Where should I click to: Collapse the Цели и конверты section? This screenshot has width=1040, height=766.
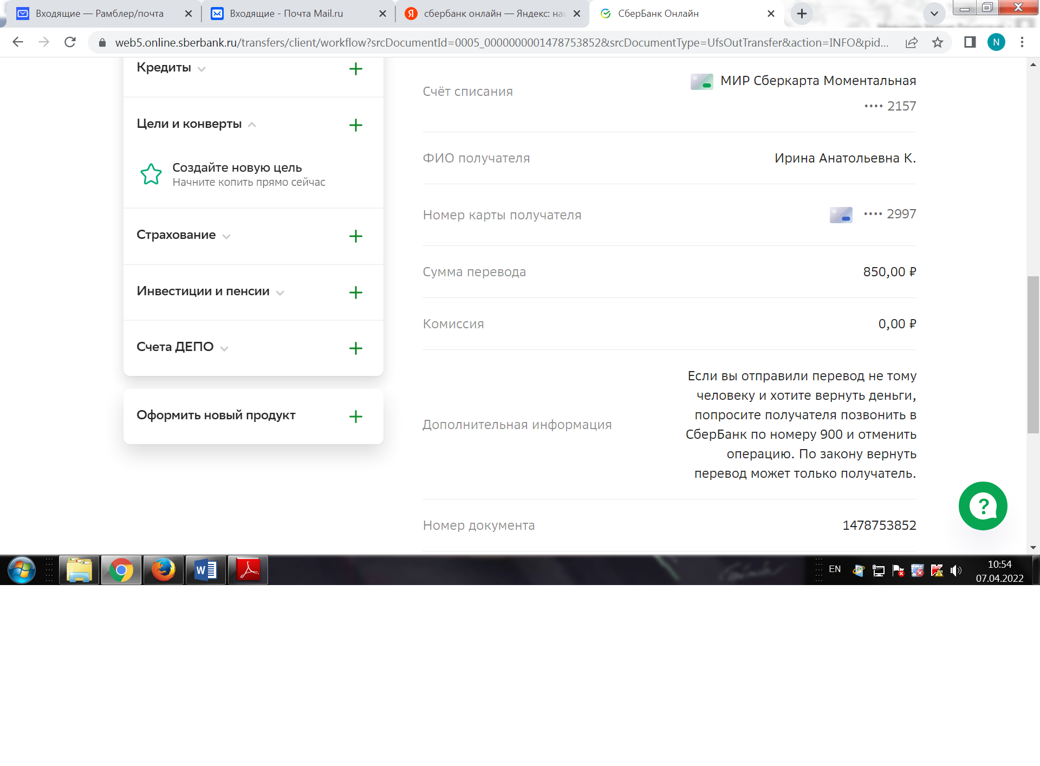(252, 125)
